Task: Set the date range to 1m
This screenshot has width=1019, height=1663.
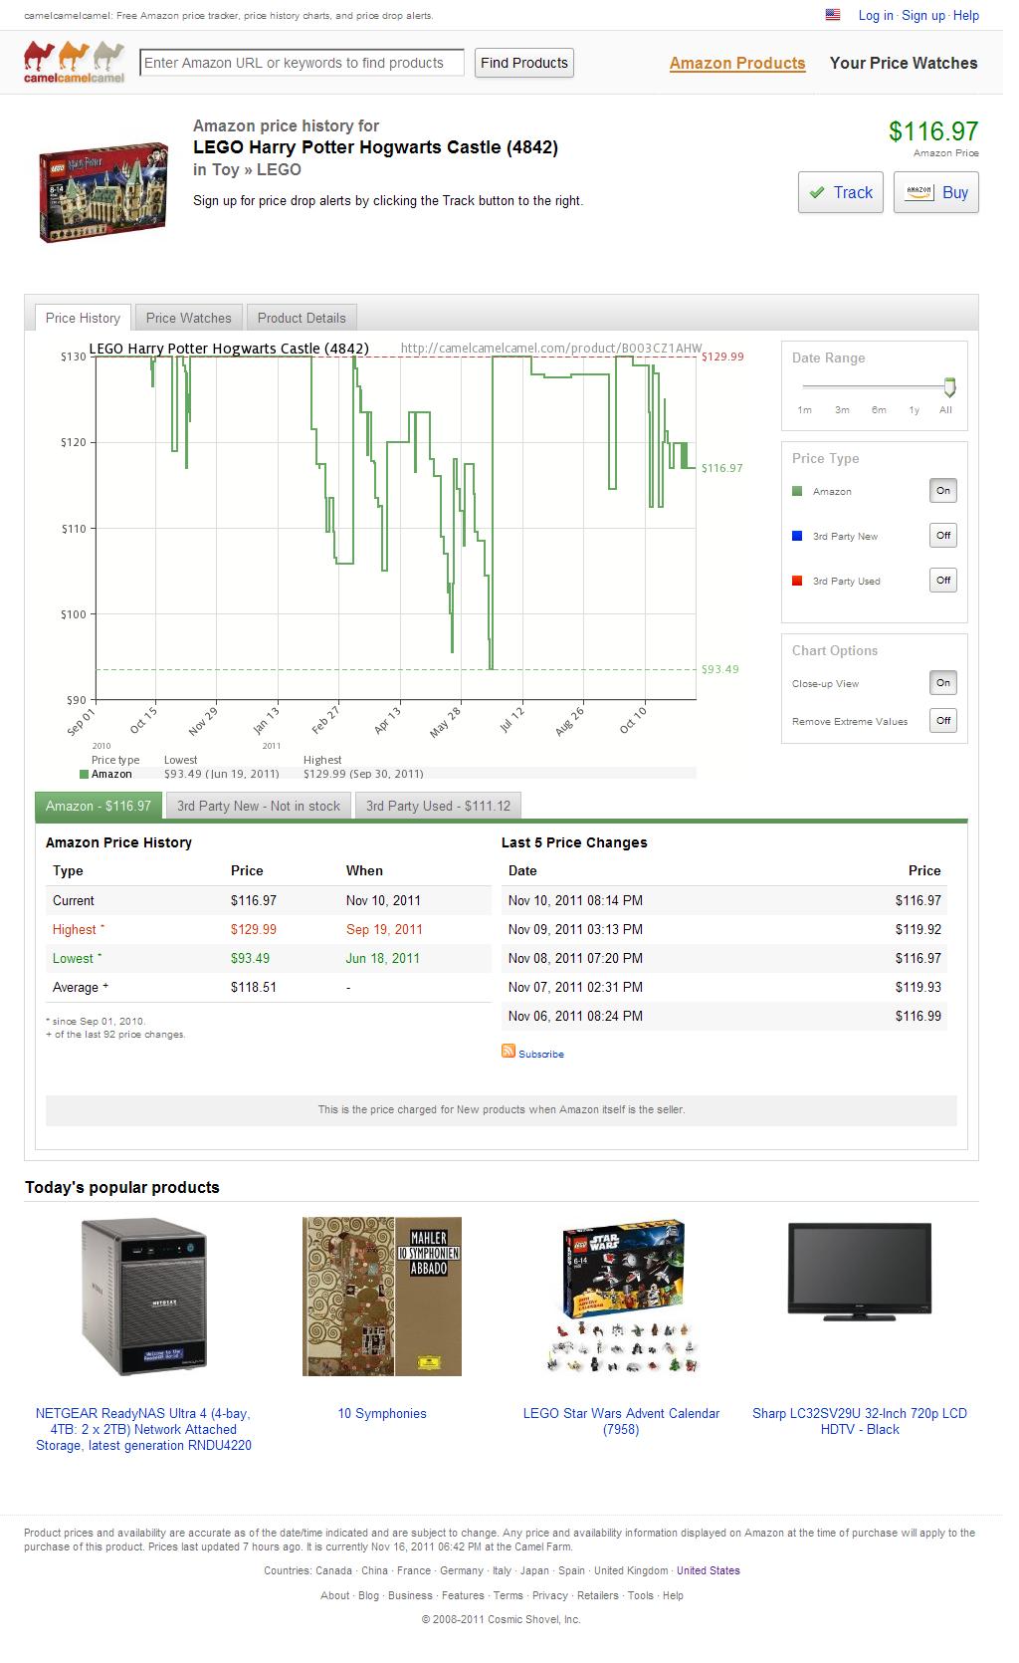Action: click(x=804, y=409)
